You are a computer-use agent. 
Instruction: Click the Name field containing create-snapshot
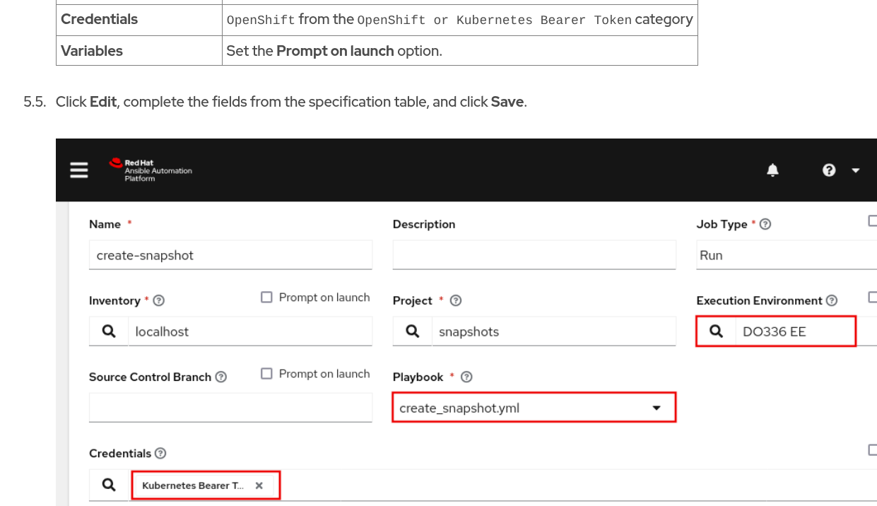[x=230, y=255]
